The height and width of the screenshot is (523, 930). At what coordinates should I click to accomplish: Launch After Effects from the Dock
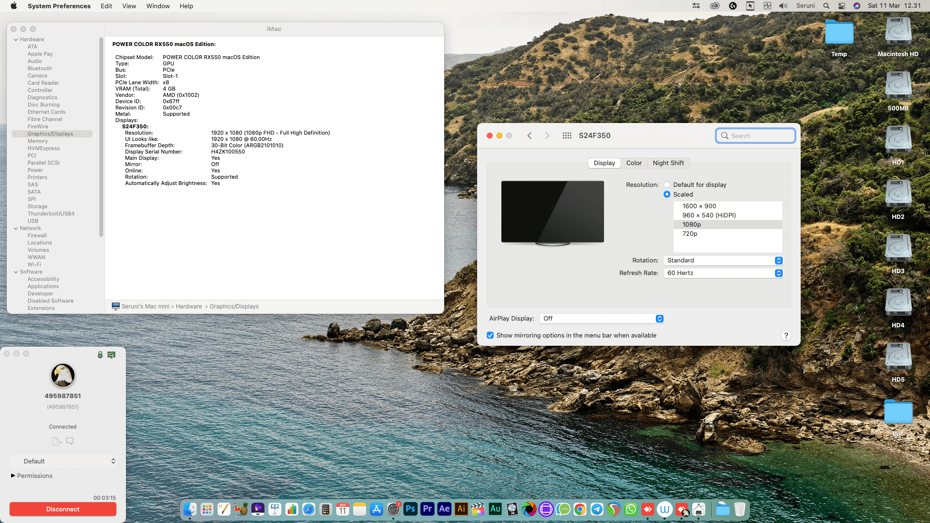click(444, 509)
